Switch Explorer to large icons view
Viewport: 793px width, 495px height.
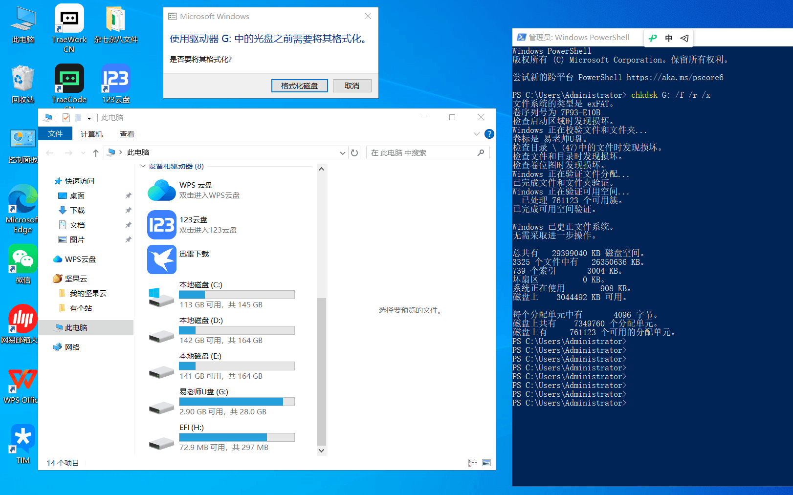coord(486,463)
